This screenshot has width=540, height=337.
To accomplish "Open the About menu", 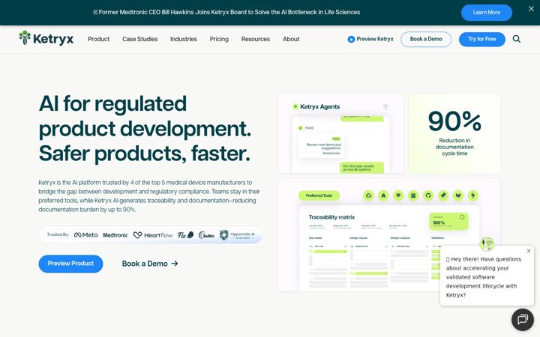I will click(x=291, y=39).
